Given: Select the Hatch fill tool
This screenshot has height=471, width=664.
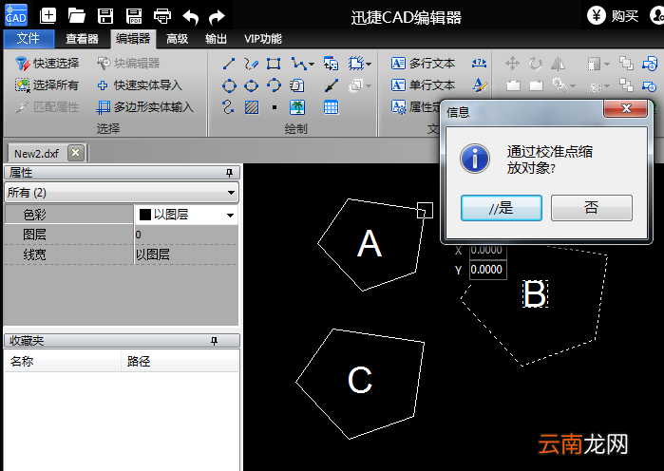Looking at the screenshot, I should pyautogui.click(x=252, y=107).
